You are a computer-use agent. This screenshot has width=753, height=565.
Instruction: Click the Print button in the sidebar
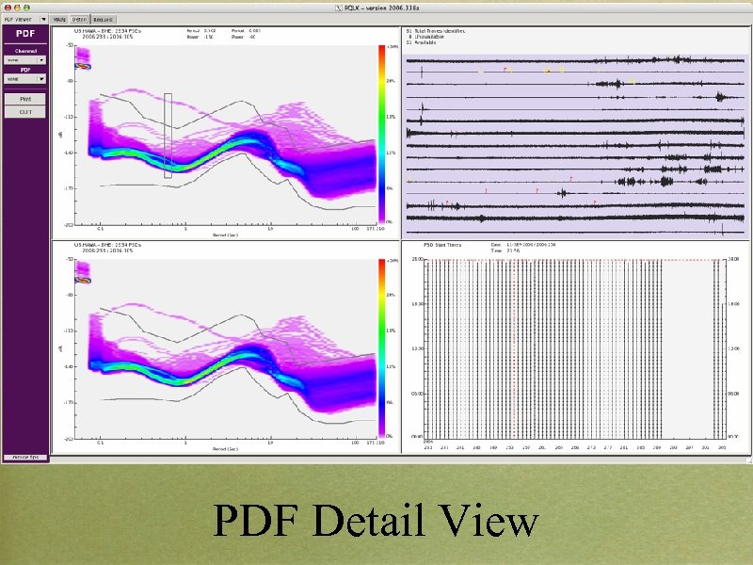pos(24,99)
